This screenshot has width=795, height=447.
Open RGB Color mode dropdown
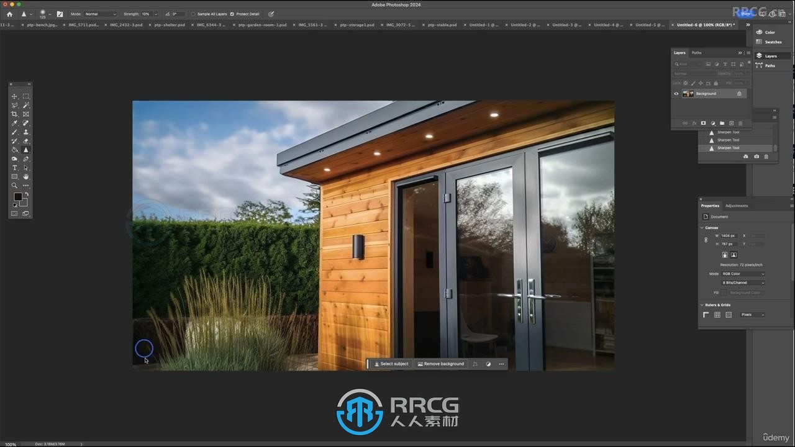[743, 274]
